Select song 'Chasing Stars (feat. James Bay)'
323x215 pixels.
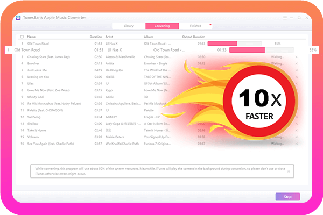(x=48, y=57)
